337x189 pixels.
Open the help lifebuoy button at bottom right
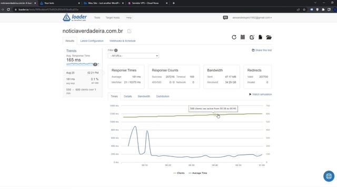[329, 176]
